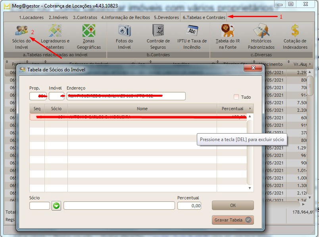Open Zonas Geográficas map icon
The image size is (319, 237).
click(88, 31)
